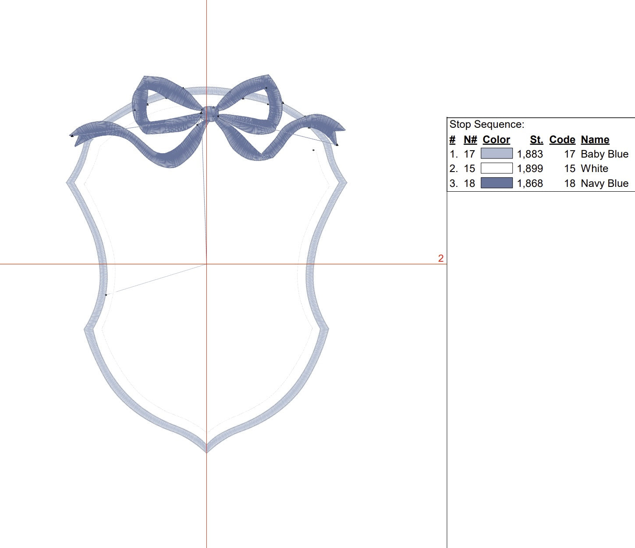Select the "Navy Blue" thread name
635x548 pixels.
604,183
